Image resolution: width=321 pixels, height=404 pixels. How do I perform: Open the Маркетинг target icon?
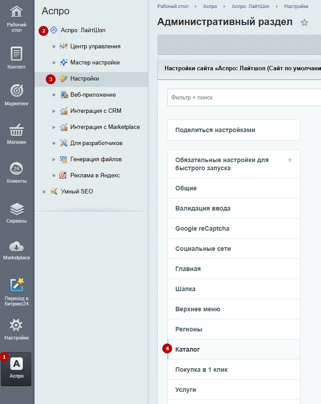pyautogui.click(x=17, y=90)
